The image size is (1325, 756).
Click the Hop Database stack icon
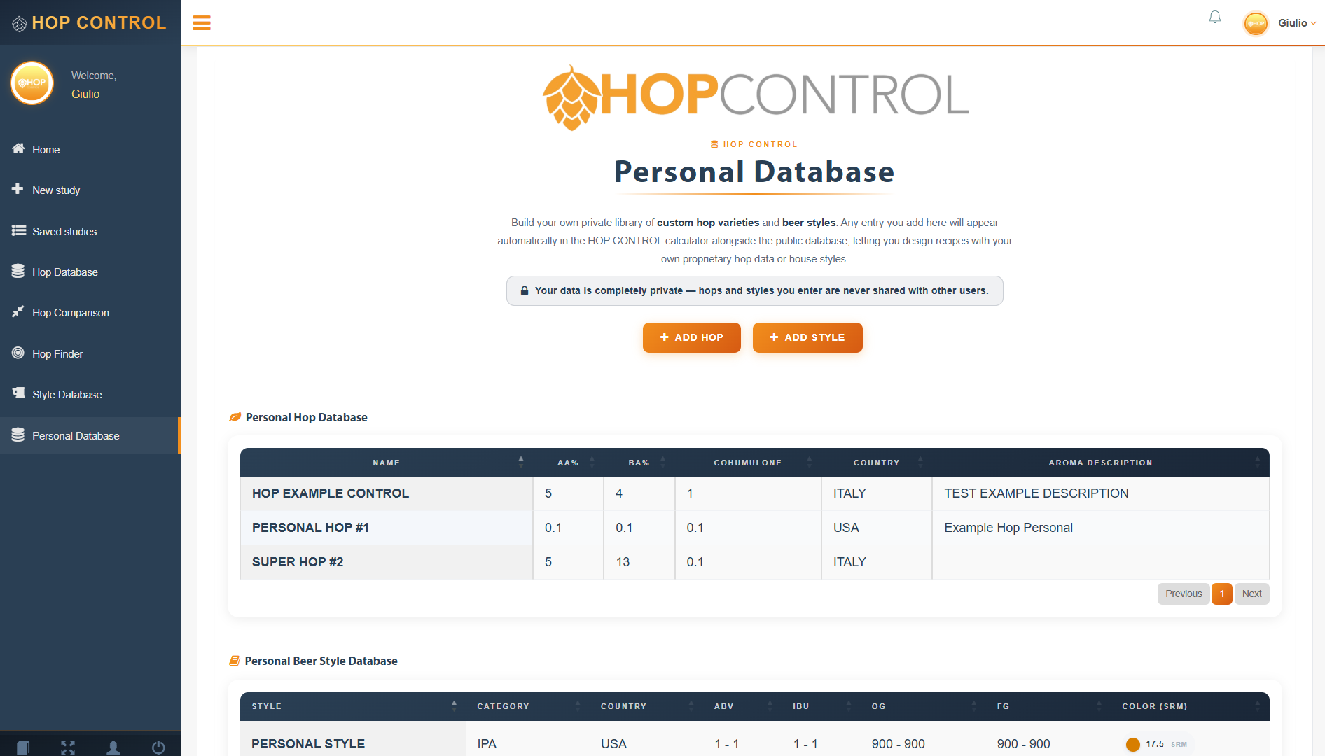click(18, 271)
